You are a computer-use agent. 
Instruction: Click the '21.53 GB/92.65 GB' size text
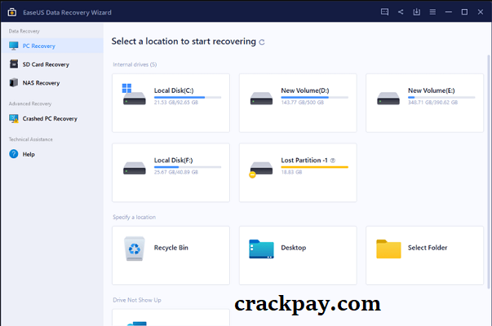tap(175, 103)
